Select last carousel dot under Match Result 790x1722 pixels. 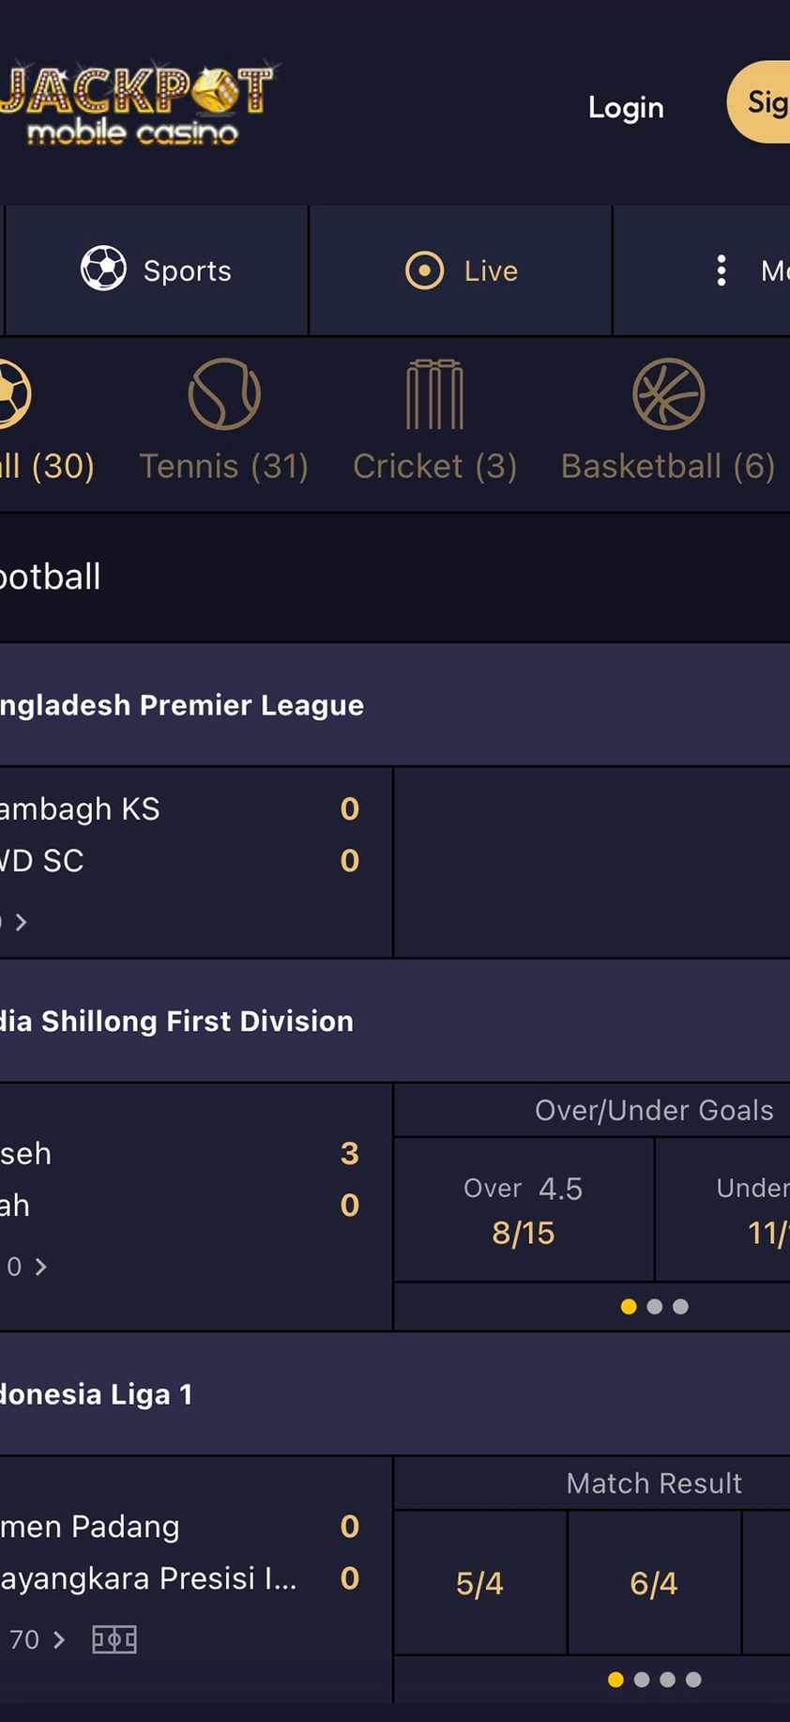coord(693,1680)
